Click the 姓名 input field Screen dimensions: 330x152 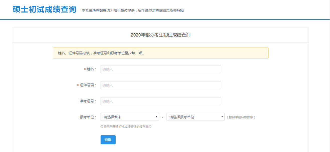(x=160, y=69)
